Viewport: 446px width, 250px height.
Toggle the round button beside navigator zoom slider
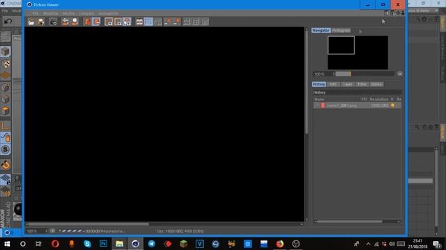tap(399, 74)
